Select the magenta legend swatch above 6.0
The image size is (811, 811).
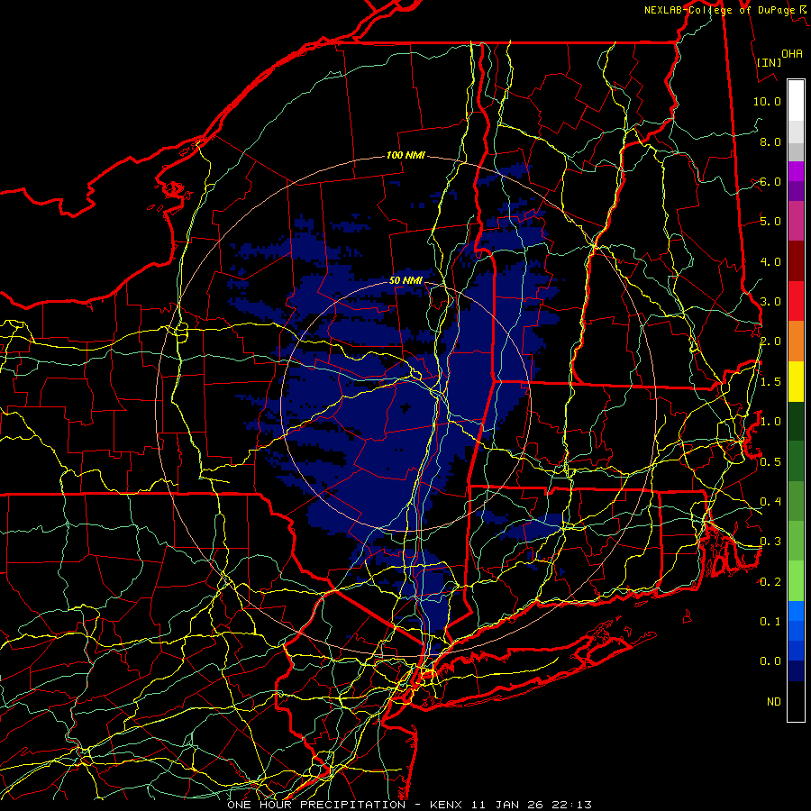coord(796,171)
